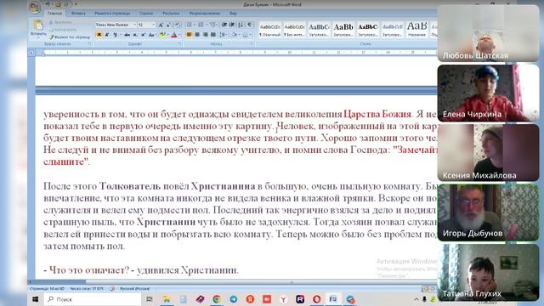Apply the Без интервала style
Screen dimensions: 544x306
294,30
